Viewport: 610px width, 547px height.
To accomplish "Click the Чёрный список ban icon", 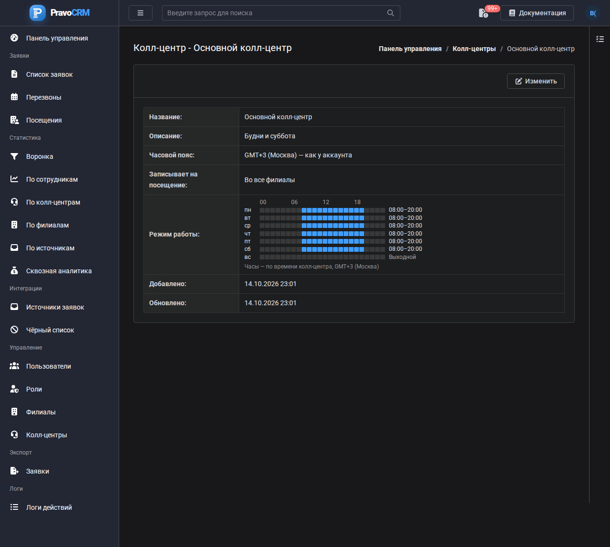I will coord(14,330).
